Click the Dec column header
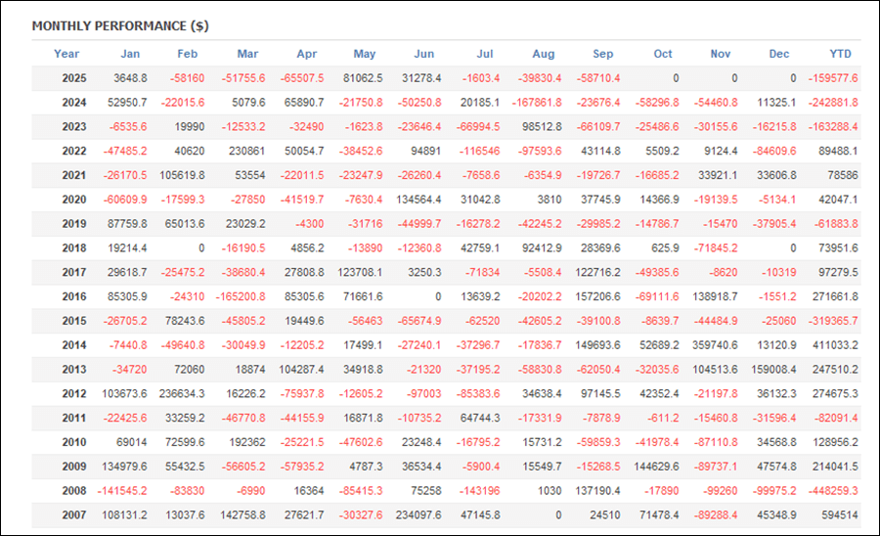The image size is (880, 536). tap(779, 54)
